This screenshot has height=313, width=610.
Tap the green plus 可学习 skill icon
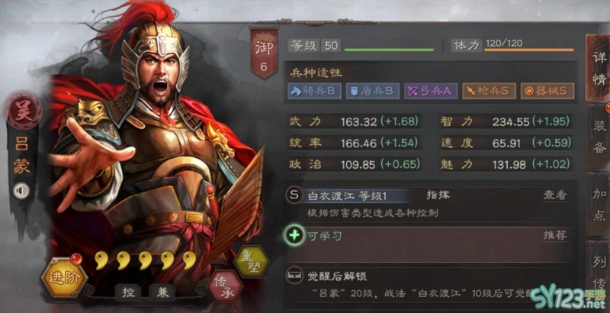click(x=294, y=236)
